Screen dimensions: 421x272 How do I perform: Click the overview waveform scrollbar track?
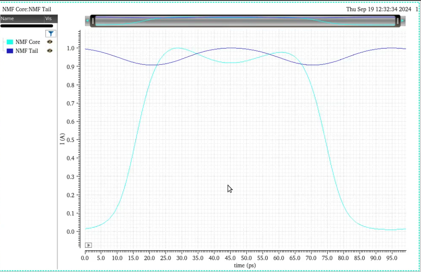point(245,21)
